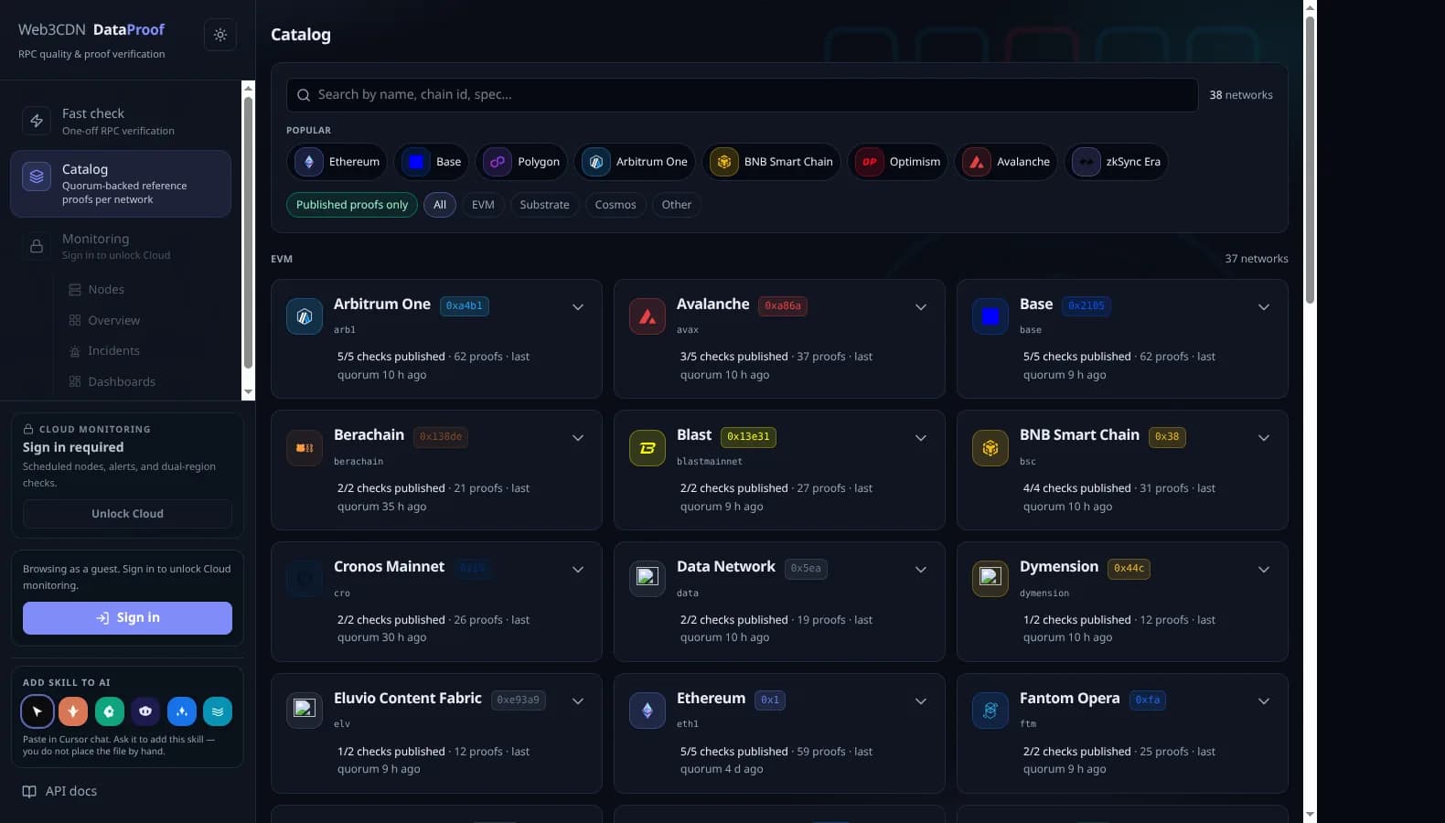Viewport: 1445px width, 823px height.
Task: Expand the Base card chevron
Action: coord(1264,307)
